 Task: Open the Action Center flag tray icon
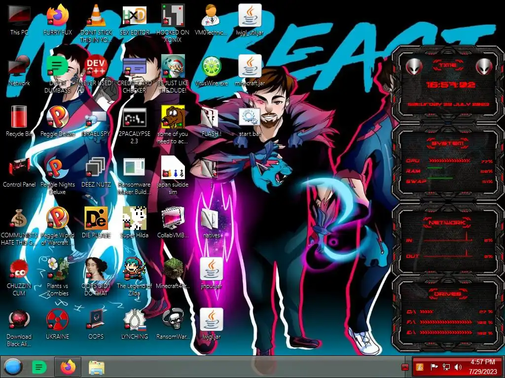tap(434, 367)
